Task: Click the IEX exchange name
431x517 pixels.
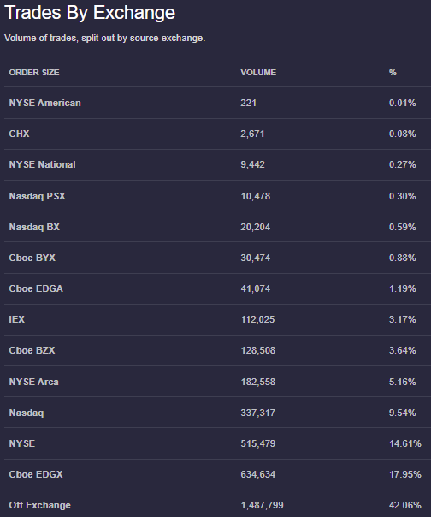Action: [17, 319]
